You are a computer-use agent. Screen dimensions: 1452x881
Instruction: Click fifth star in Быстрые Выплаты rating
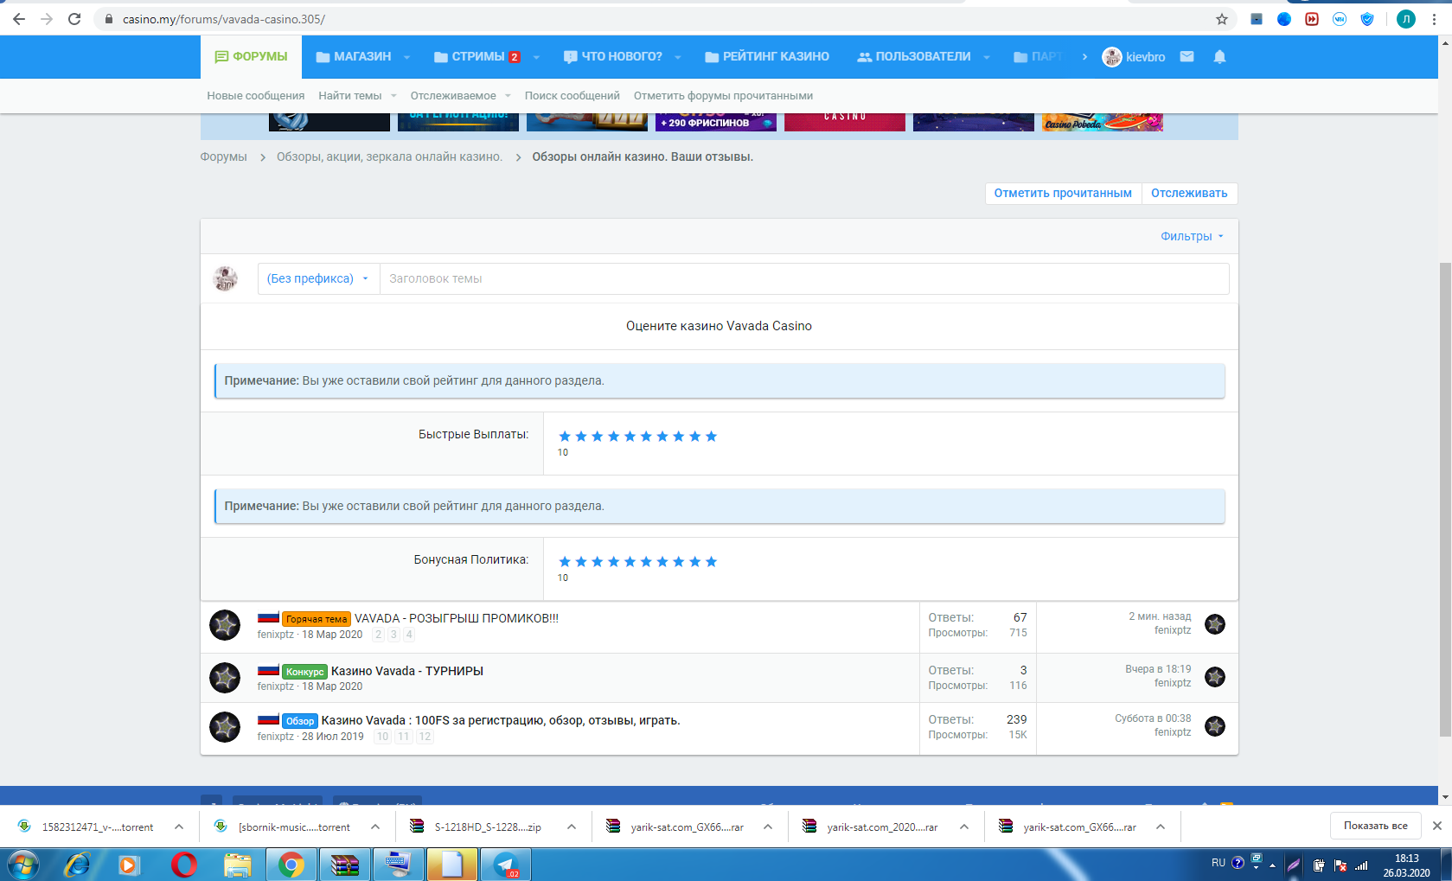click(630, 437)
